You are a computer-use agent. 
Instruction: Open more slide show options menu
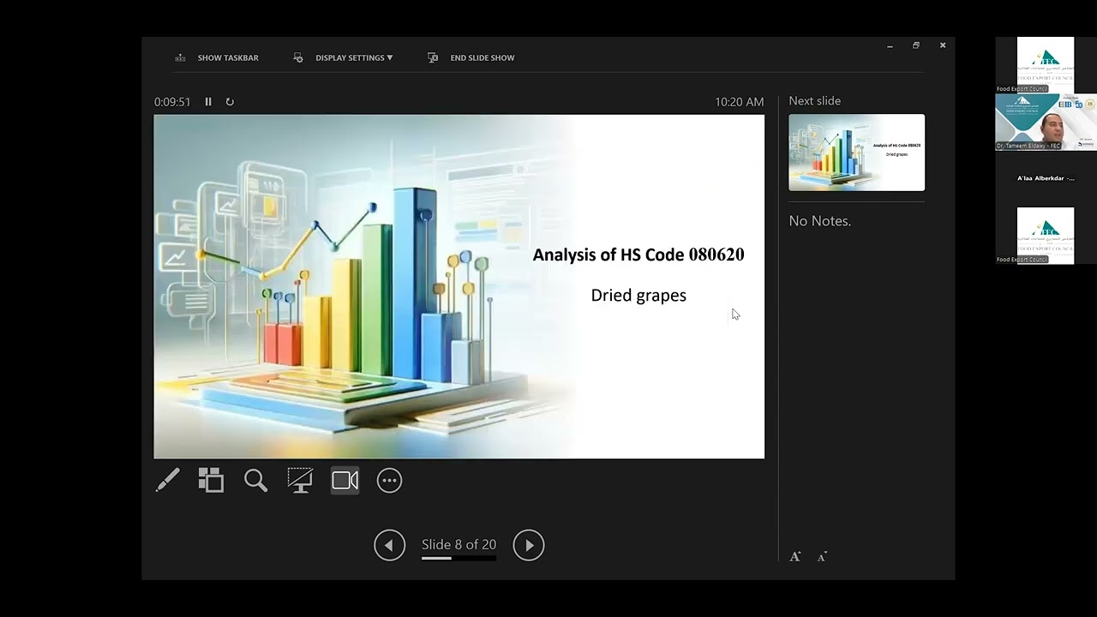389,480
